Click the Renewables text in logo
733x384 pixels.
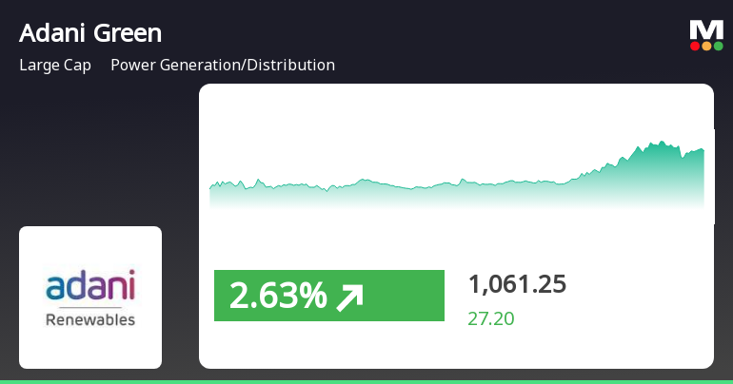click(90, 320)
